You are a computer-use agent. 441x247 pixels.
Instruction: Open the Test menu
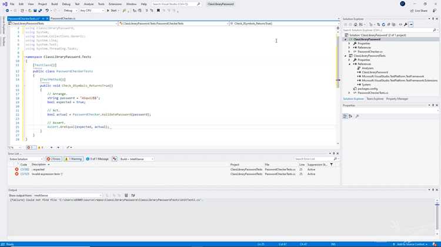77,4
